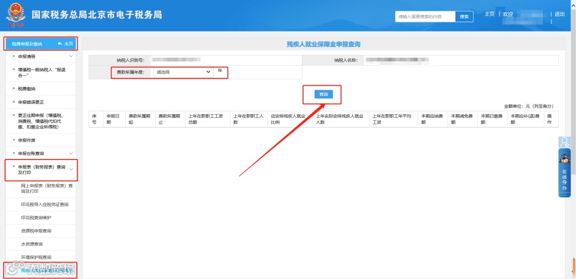Expand the 申报清册 menu chevron
This screenshot has width=576, height=279.
point(71,56)
